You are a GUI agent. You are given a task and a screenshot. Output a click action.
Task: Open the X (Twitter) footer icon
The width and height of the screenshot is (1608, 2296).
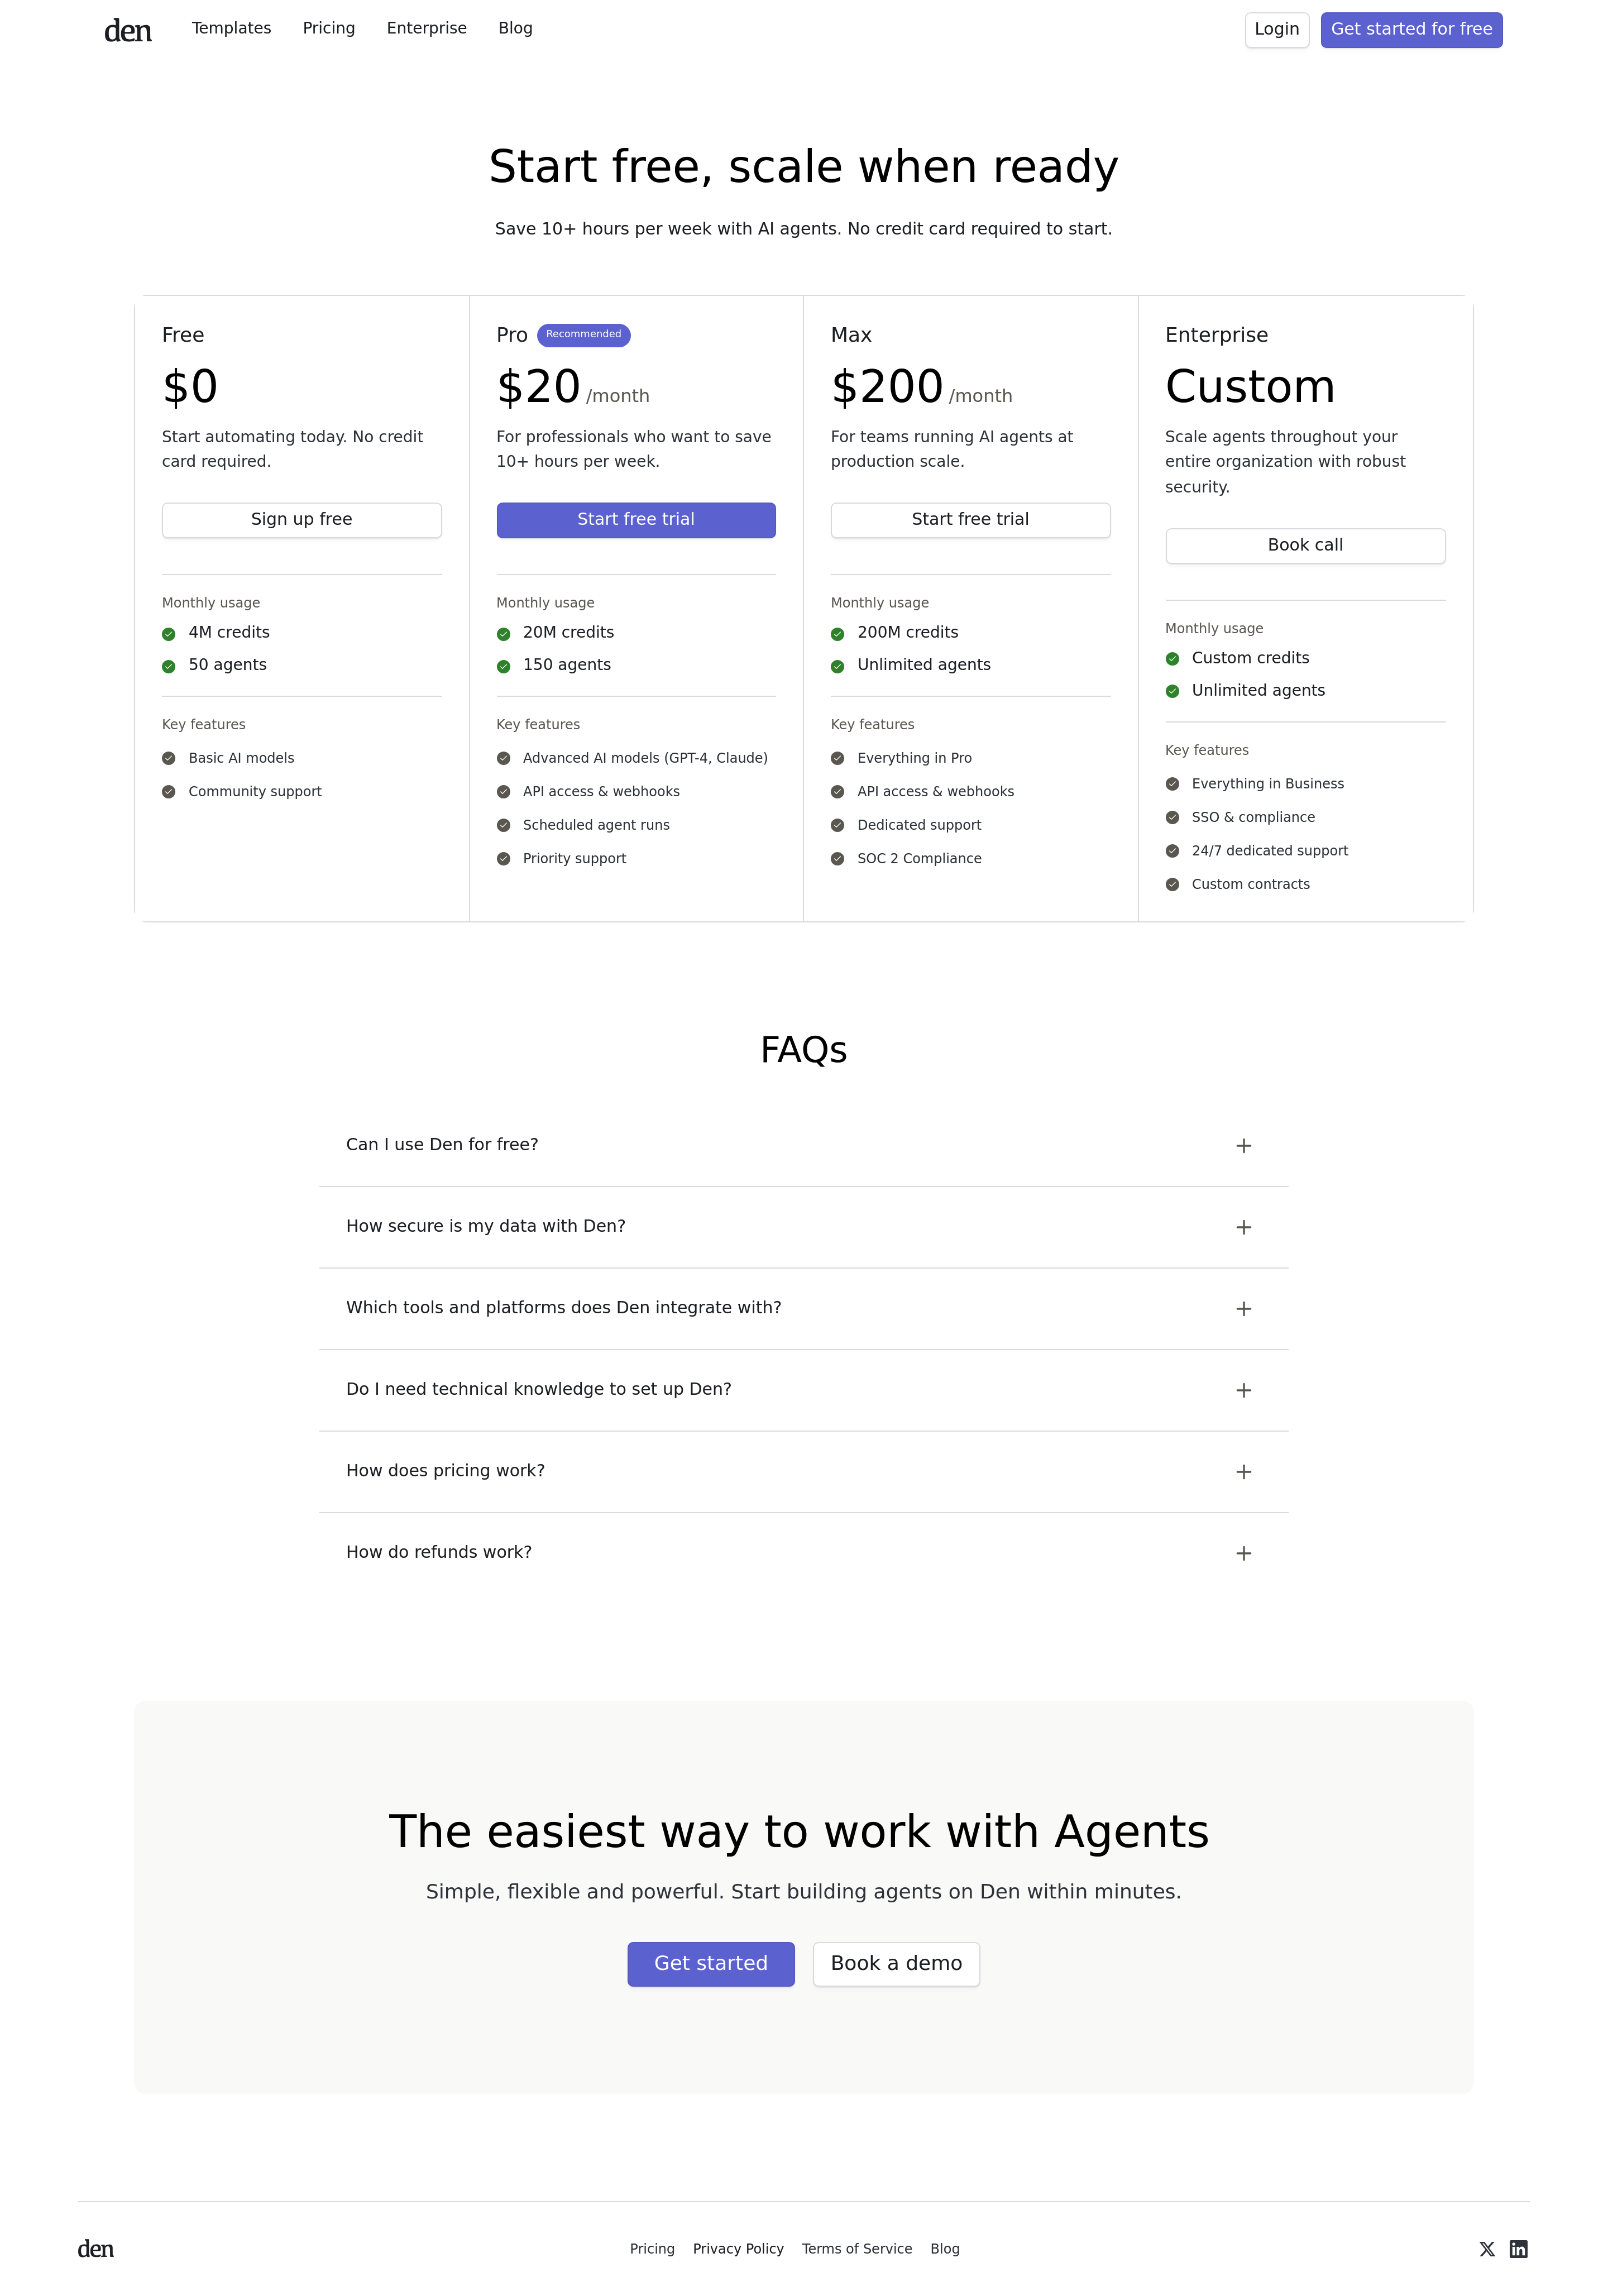click(x=1487, y=2249)
